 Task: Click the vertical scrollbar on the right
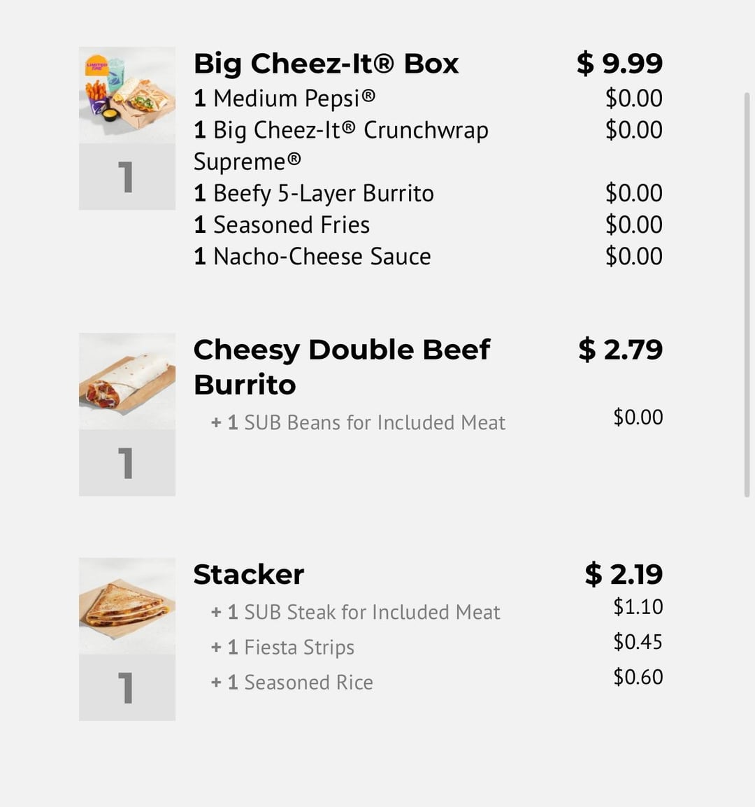pyautogui.click(x=747, y=294)
